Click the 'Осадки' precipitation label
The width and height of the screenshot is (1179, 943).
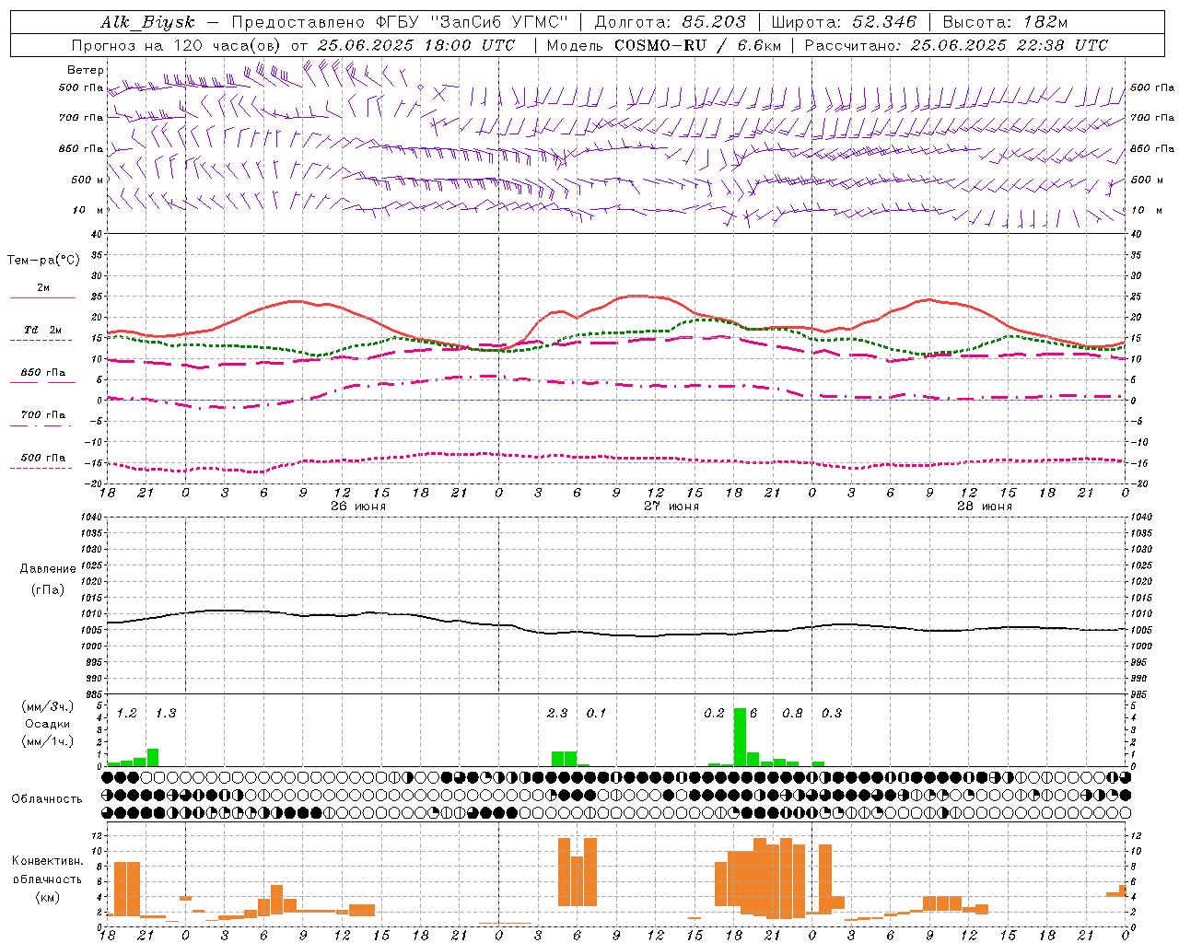click(48, 724)
